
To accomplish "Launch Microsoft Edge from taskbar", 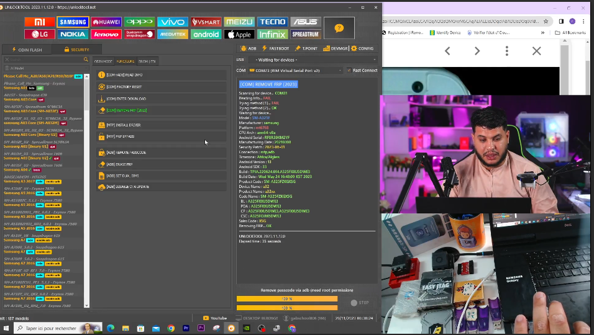I will [x=111, y=328].
